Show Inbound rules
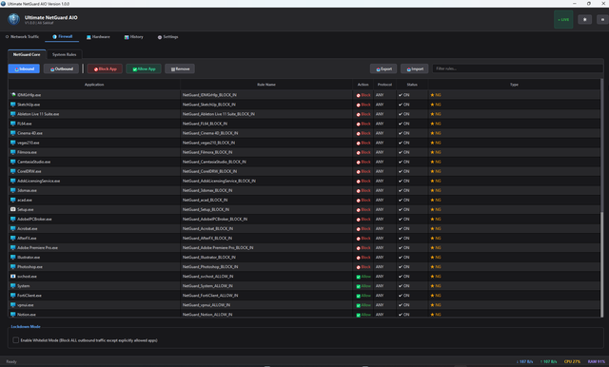 click(x=24, y=69)
